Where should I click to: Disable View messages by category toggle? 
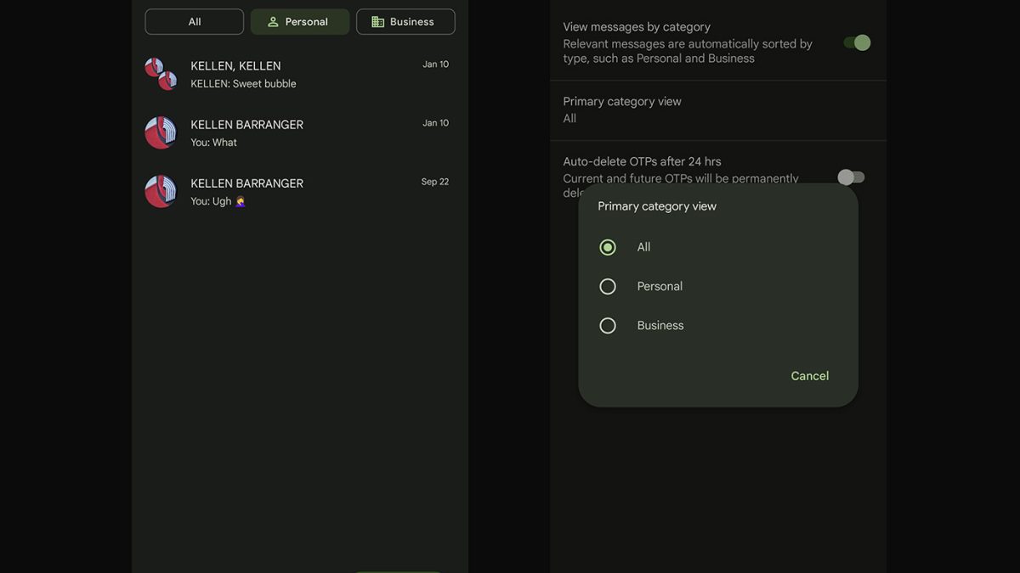(857, 42)
